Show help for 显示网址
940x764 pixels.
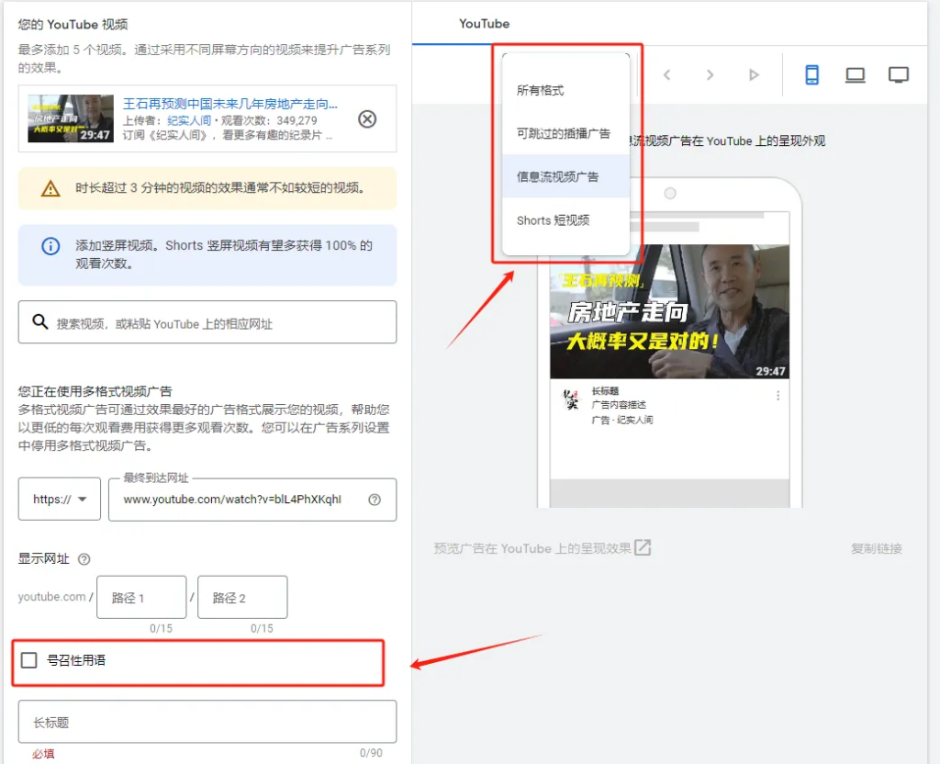pos(84,559)
